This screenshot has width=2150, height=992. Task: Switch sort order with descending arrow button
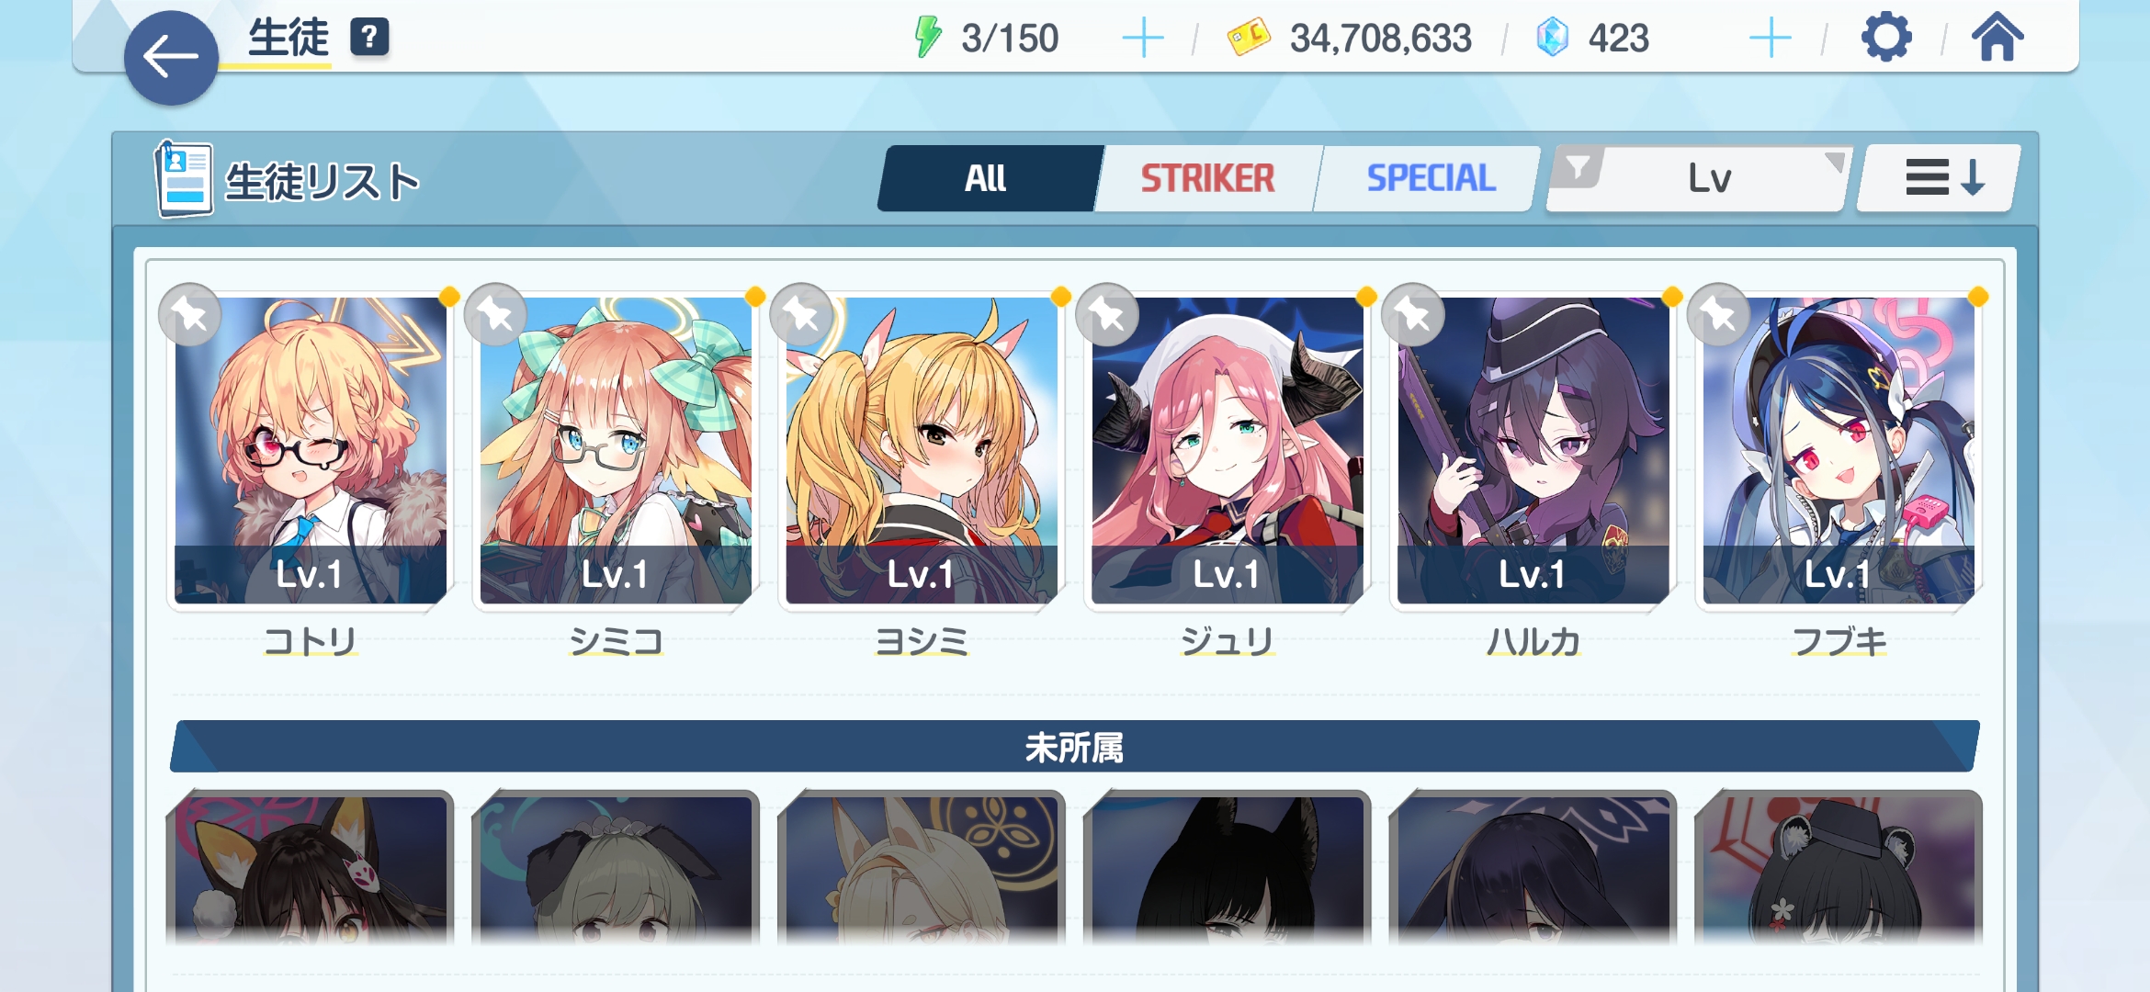point(1941,178)
